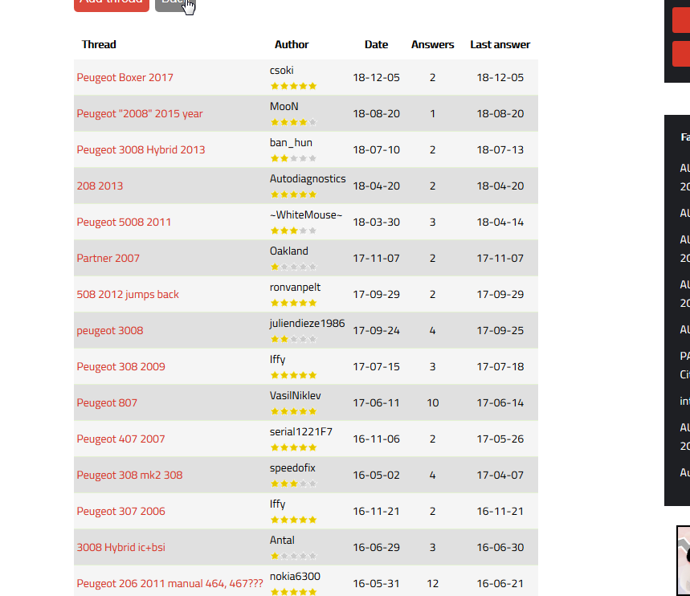Click author name juliendieze1986
This screenshot has width=690, height=596.
[x=307, y=323]
